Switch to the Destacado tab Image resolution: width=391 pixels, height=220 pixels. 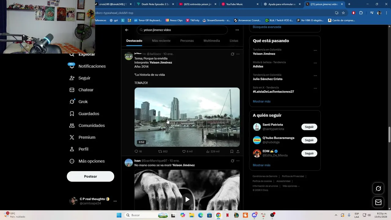pos(134,41)
